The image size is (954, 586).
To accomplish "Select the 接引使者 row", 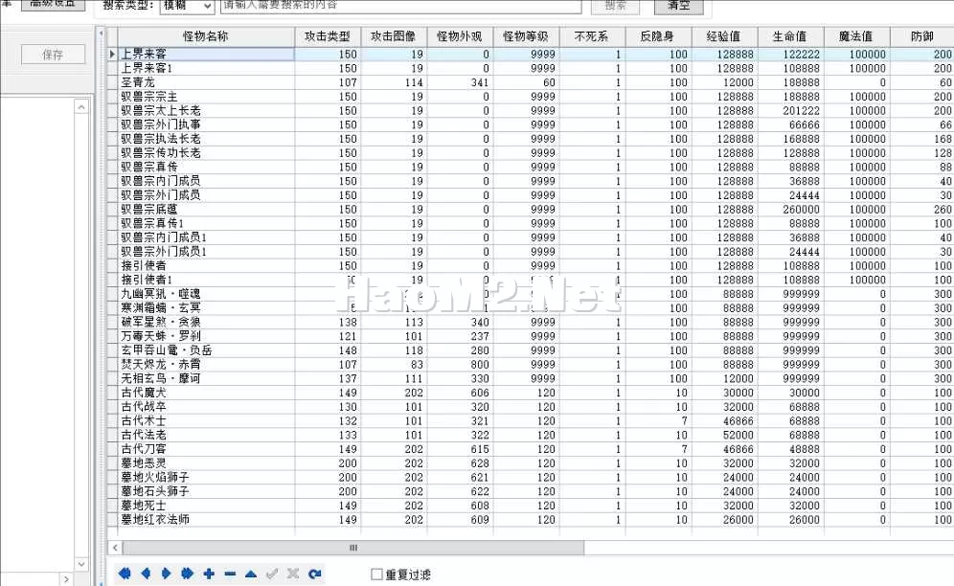I will click(531, 266).
